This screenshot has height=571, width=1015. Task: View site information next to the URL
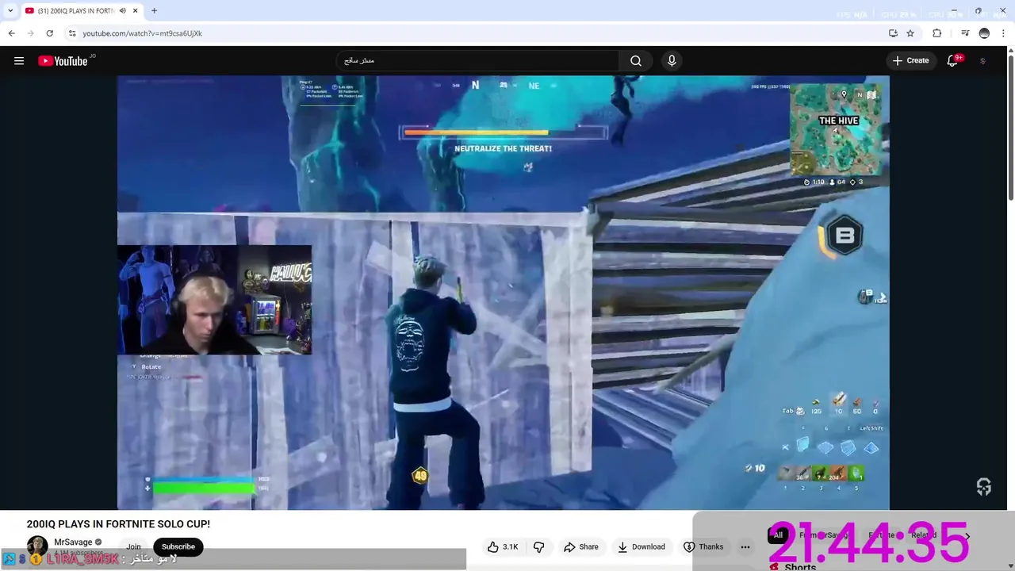tap(72, 33)
